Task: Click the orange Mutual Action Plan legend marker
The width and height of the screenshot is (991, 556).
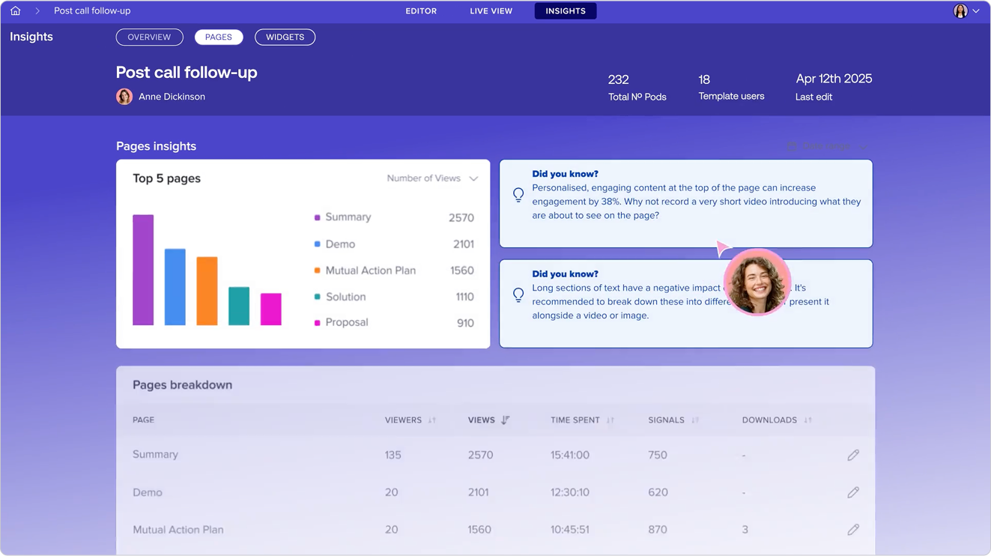Action: [318, 271]
